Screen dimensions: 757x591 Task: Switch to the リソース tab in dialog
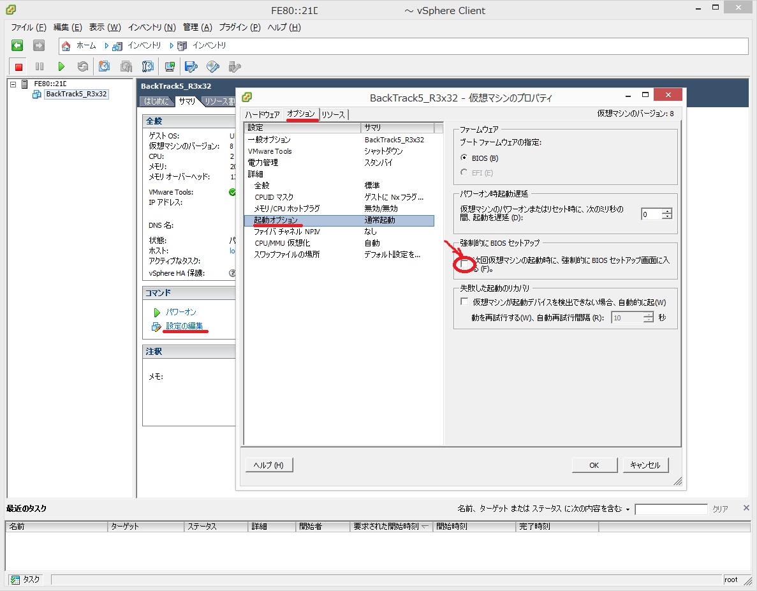334,114
